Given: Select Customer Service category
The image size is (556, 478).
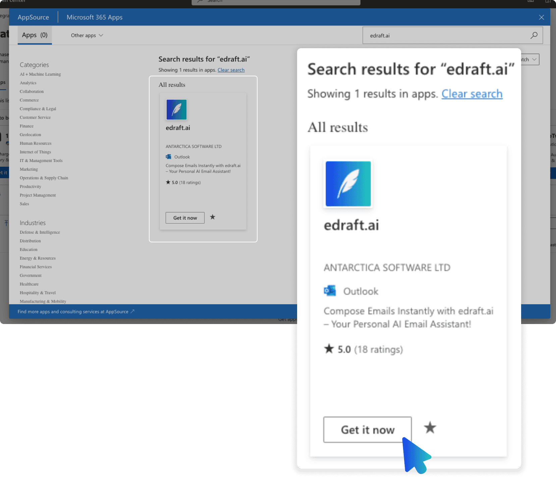Looking at the screenshot, I should point(35,117).
